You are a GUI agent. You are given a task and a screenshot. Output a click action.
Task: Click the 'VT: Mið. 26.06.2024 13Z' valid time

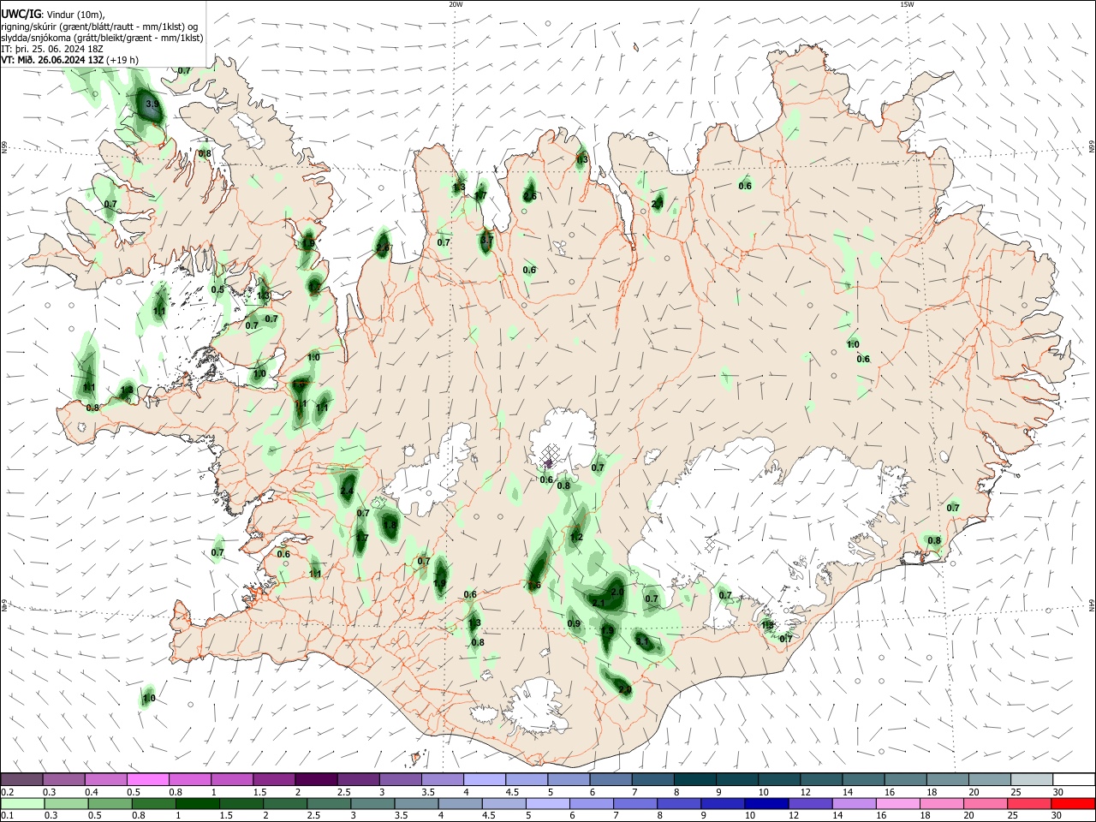click(52, 60)
